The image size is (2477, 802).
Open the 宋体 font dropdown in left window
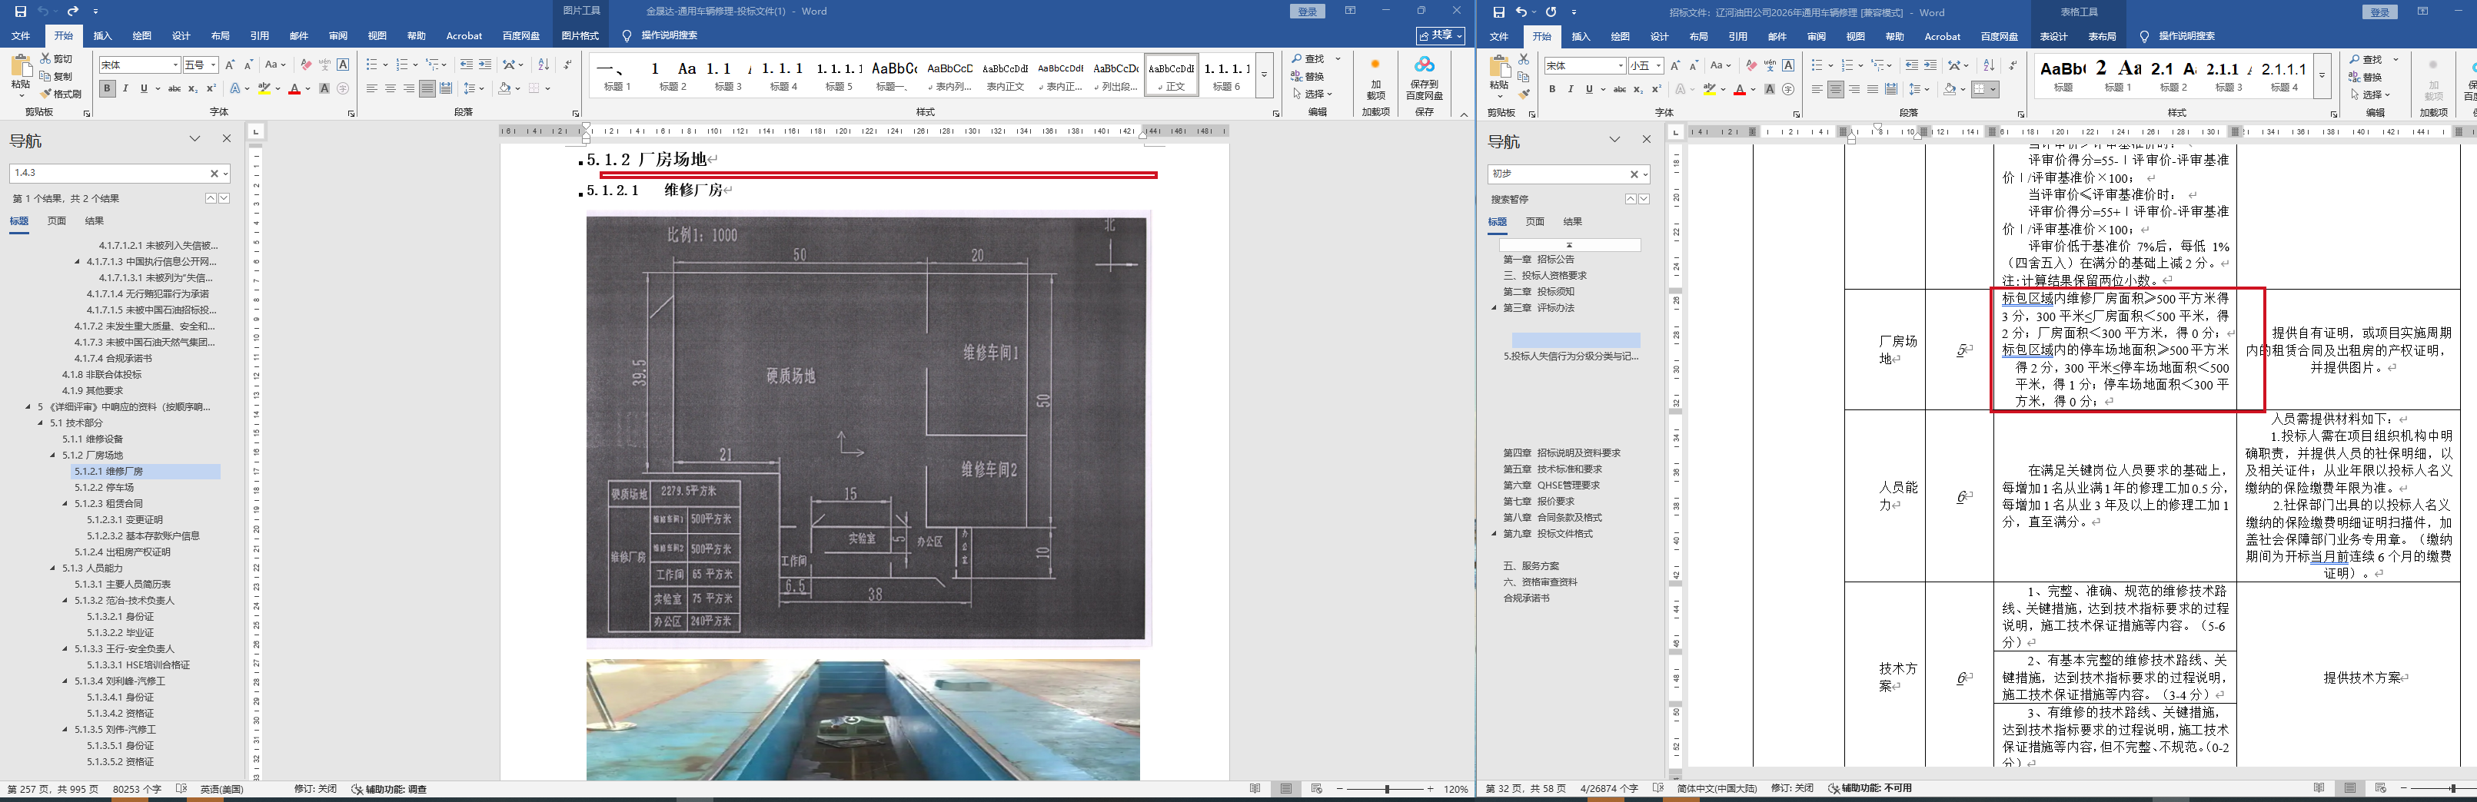click(175, 65)
